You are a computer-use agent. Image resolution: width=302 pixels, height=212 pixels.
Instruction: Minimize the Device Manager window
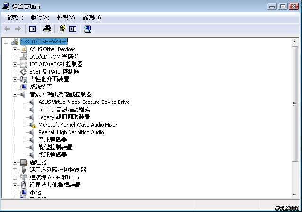pyautogui.click(x=272, y=6)
